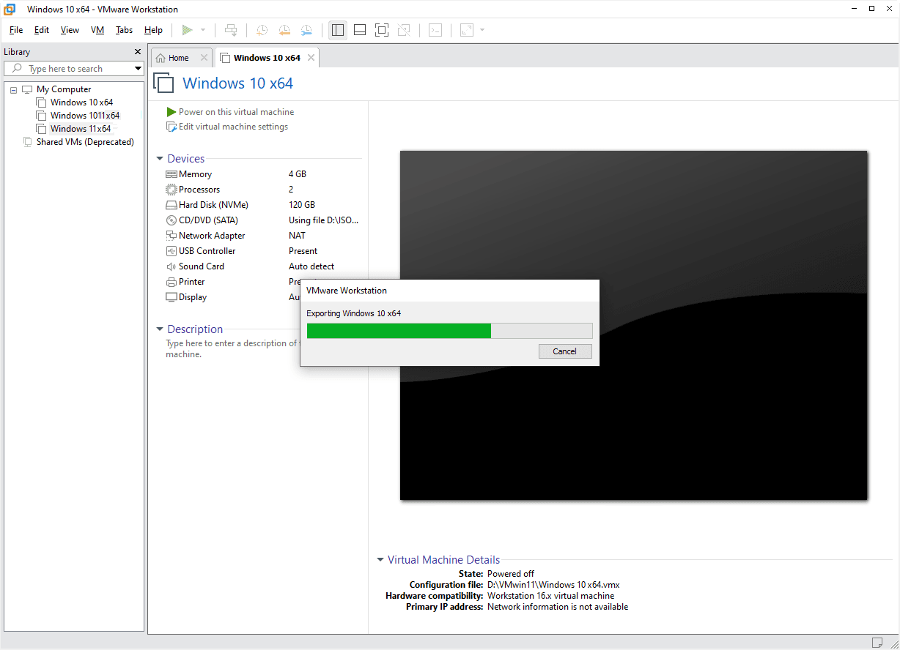Toggle the thumbnail bar toolbar icon
Viewport: 900px width, 650px height.
(360, 30)
